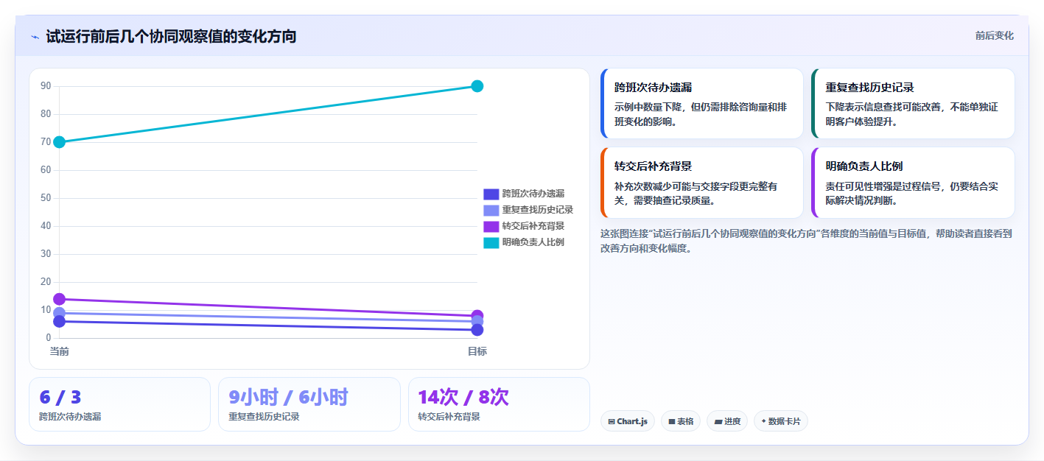Click 转交后补充背景 caption under 14次 / 8次

click(449, 417)
